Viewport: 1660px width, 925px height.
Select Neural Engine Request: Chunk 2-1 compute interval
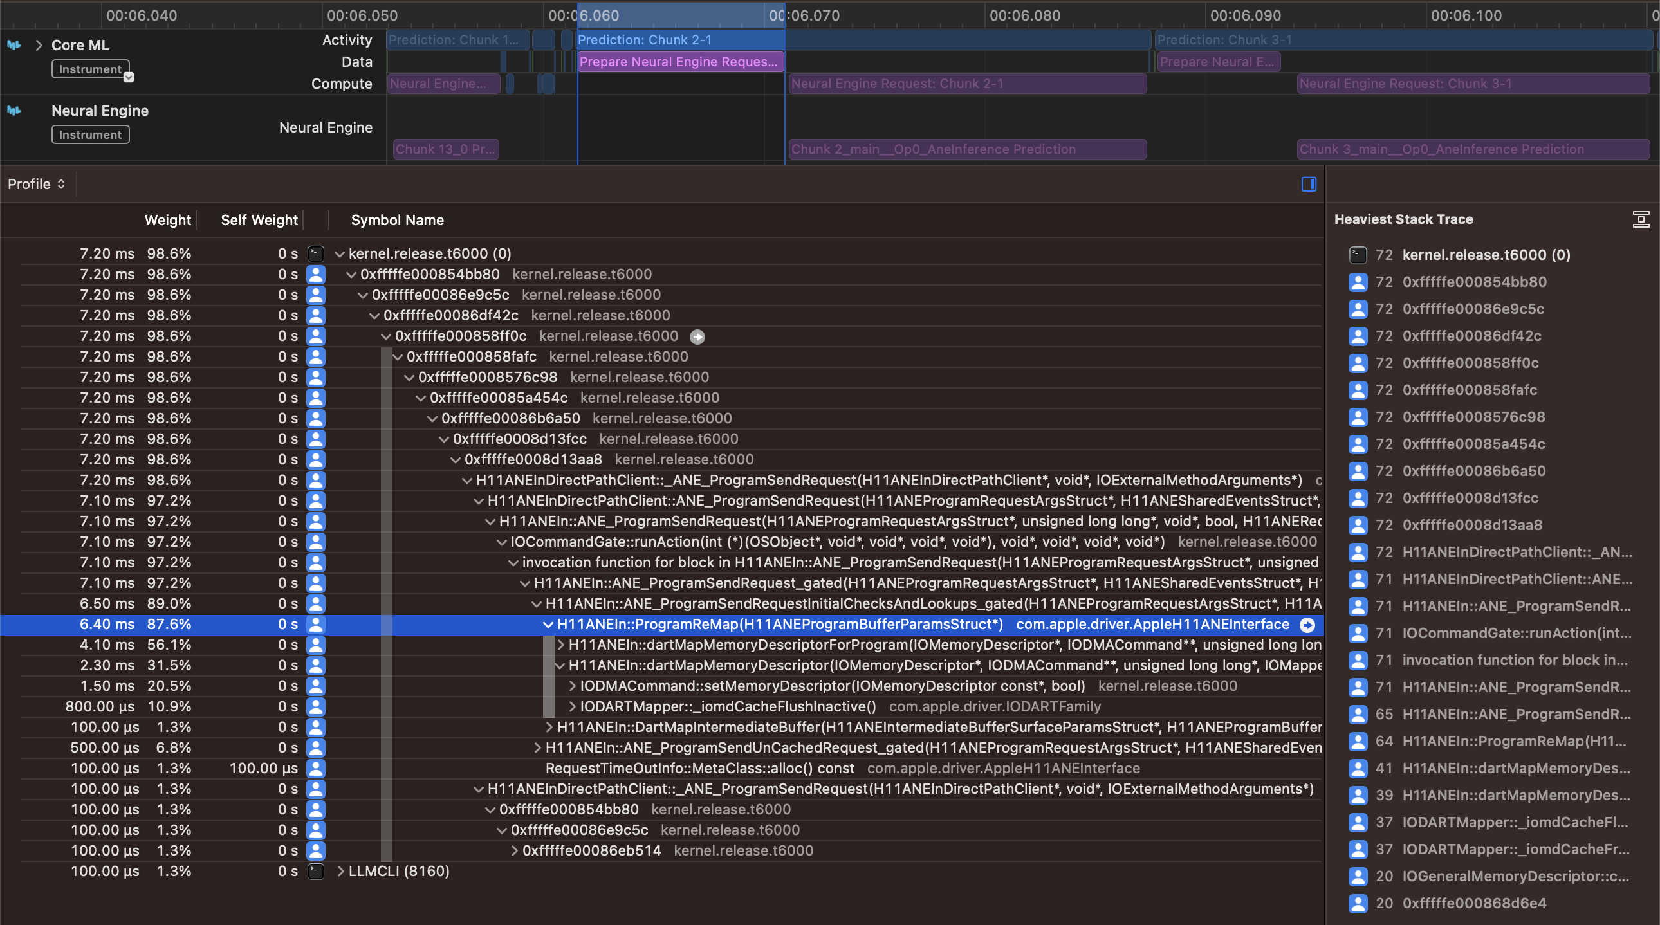click(x=967, y=84)
